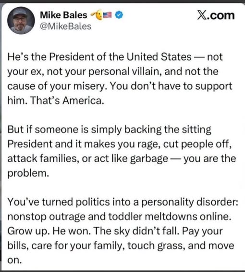Image resolution: width=245 pixels, height=272 pixels.
Task: Open Mike Bales profile avatar photo
Action: point(21,21)
